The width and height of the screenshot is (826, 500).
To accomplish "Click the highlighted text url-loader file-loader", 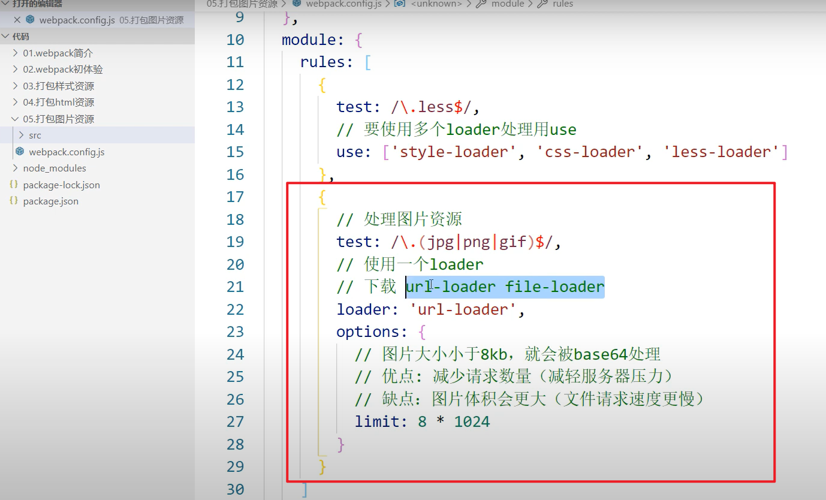I will (505, 287).
